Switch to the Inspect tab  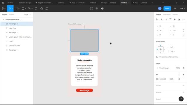(x=175, y=15)
